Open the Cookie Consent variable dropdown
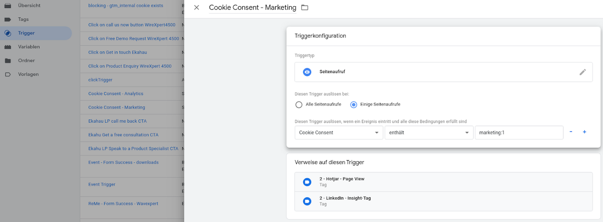 339,133
